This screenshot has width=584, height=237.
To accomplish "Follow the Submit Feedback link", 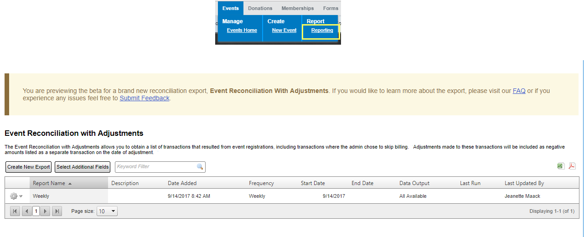I will pyautogui.click(x=145, y=98).
